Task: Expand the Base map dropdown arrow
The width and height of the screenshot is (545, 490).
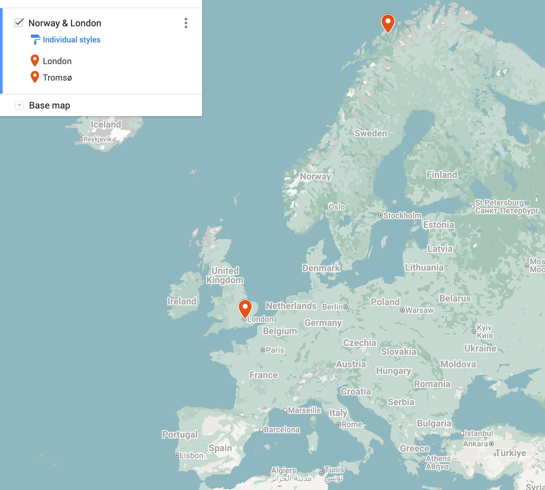Action: (x=19, y=105)
